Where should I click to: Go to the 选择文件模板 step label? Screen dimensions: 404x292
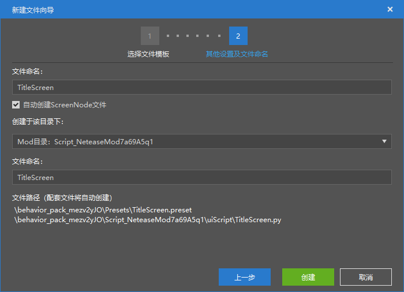148,54
